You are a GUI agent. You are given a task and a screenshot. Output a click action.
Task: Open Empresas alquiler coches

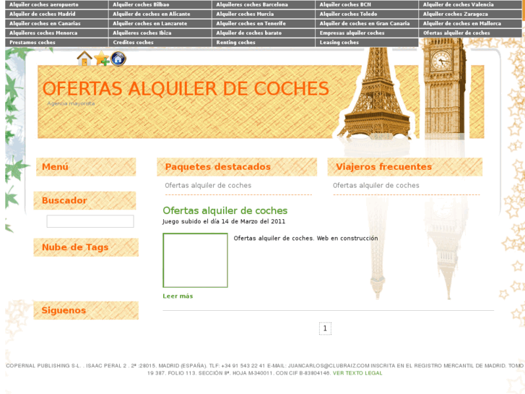(367, 33)
